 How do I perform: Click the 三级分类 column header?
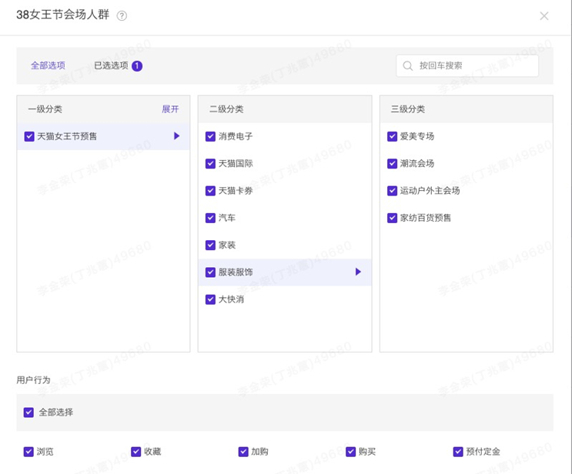pyautogui.click(x=408, y=109)
